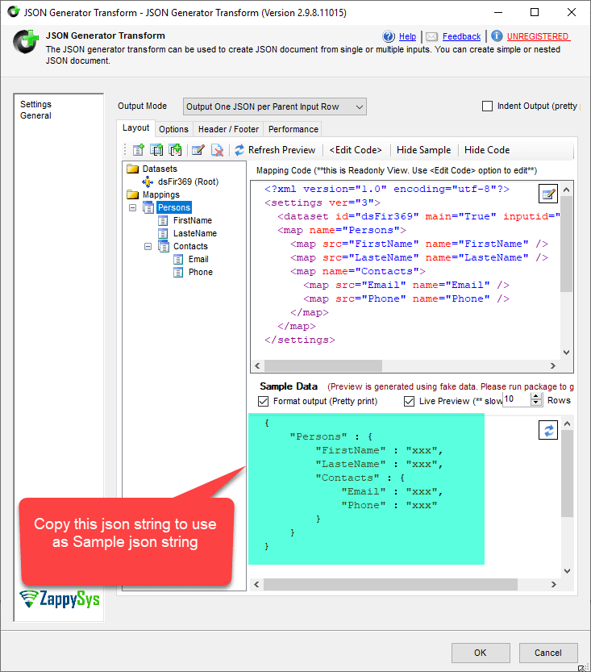Click Hide Sample in the toolbar

click(423, 150)
